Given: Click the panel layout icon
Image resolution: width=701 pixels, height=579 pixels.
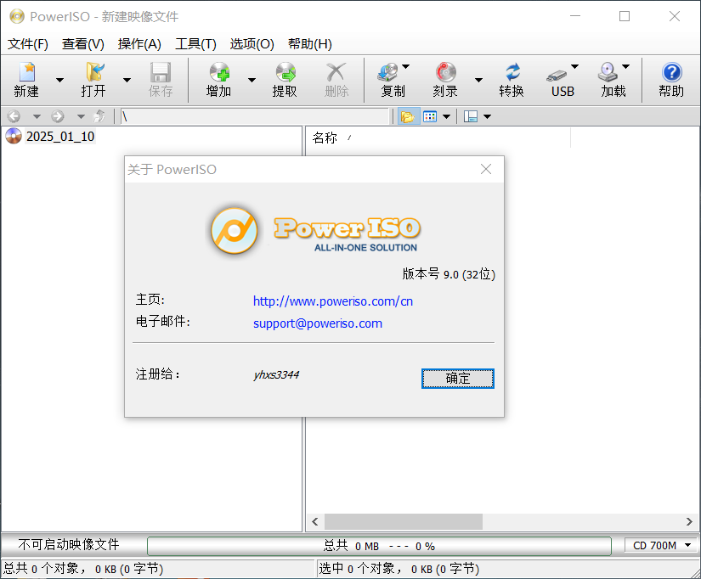Looking at the screenshot, I should pyautogui.click(x=471, y=116).
